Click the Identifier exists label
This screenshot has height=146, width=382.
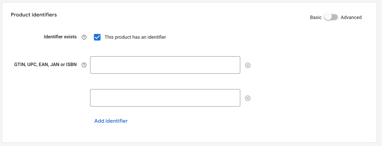point(60,37)
